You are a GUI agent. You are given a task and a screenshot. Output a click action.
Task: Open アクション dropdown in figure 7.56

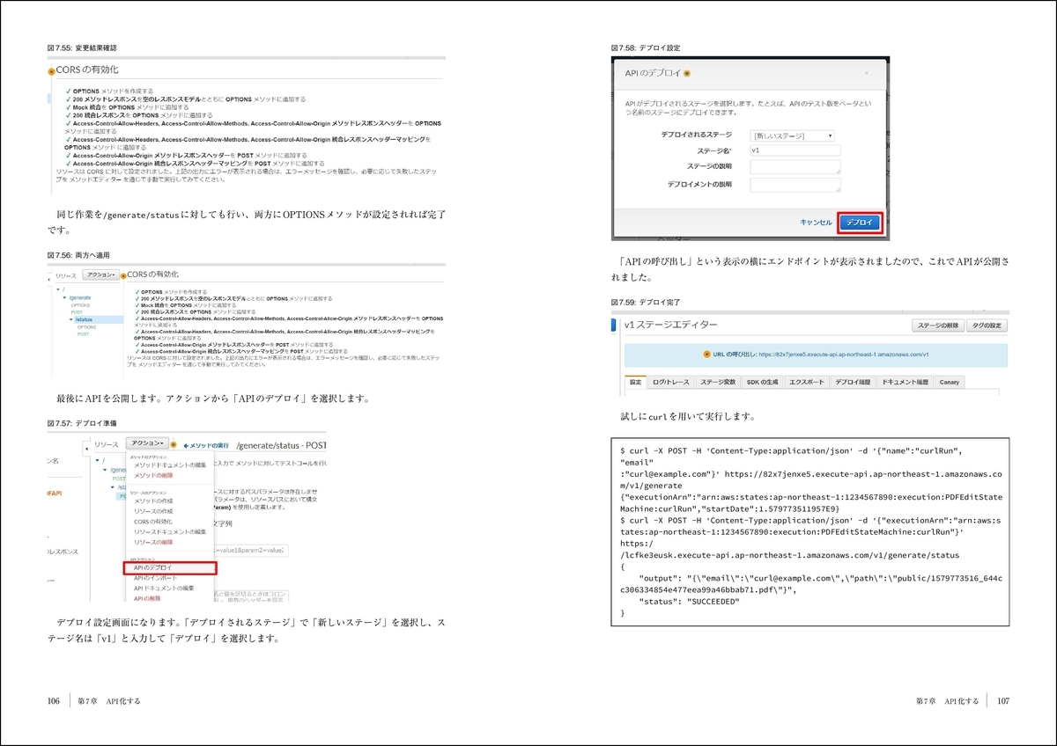100,274
